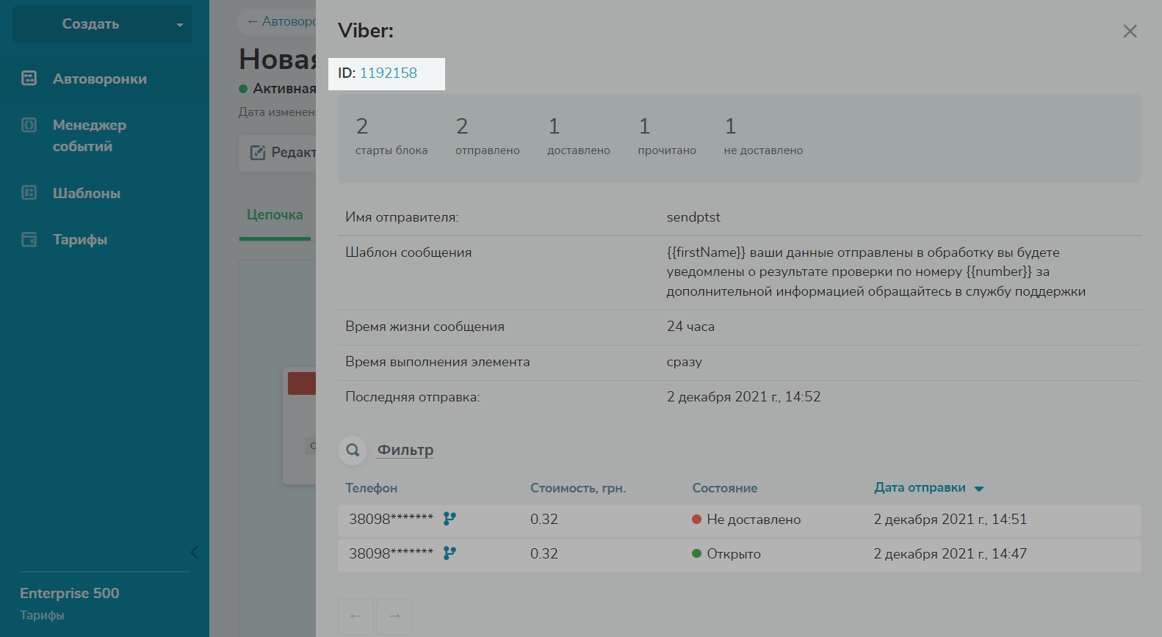
Task: Close the Viber details panel
Action: [1130, 32]
